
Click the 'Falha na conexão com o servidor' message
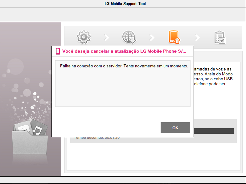click(x=124, y=66)
